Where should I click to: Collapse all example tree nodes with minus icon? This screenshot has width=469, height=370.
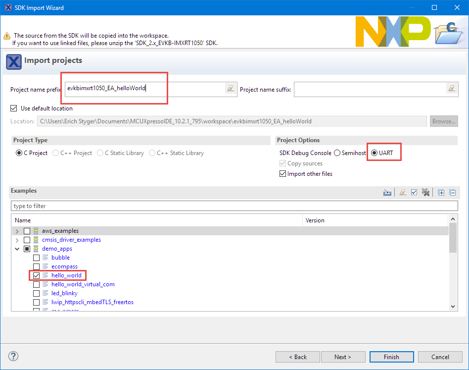452,193
